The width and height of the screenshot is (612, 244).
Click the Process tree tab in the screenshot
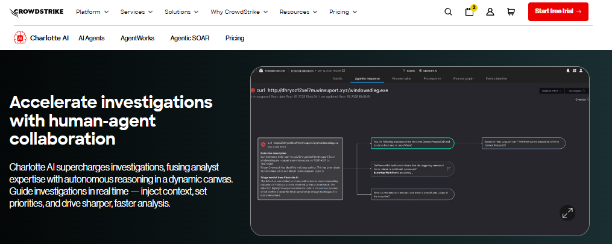(x=432, y=78)
